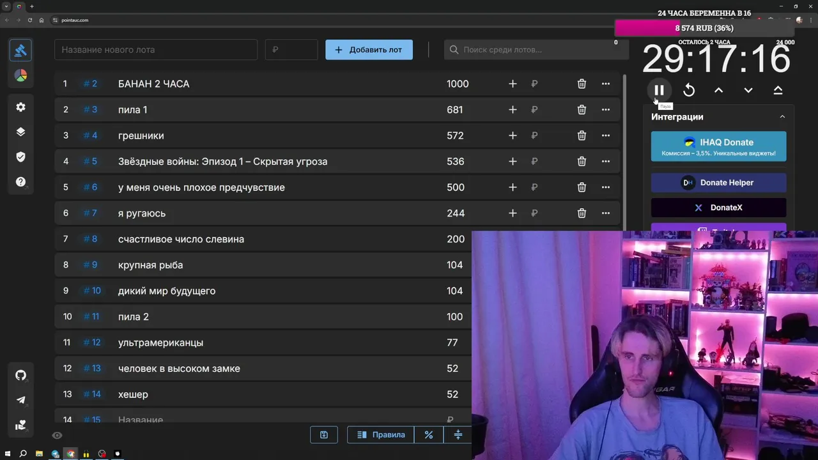Open the Telegram link icon in sidebar
This screenshot has height=460, width=818.
point(20,400)
